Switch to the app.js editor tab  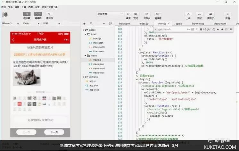coord(179,24)
